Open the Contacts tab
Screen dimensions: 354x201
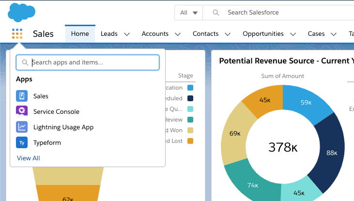click(x=205, y=33)
